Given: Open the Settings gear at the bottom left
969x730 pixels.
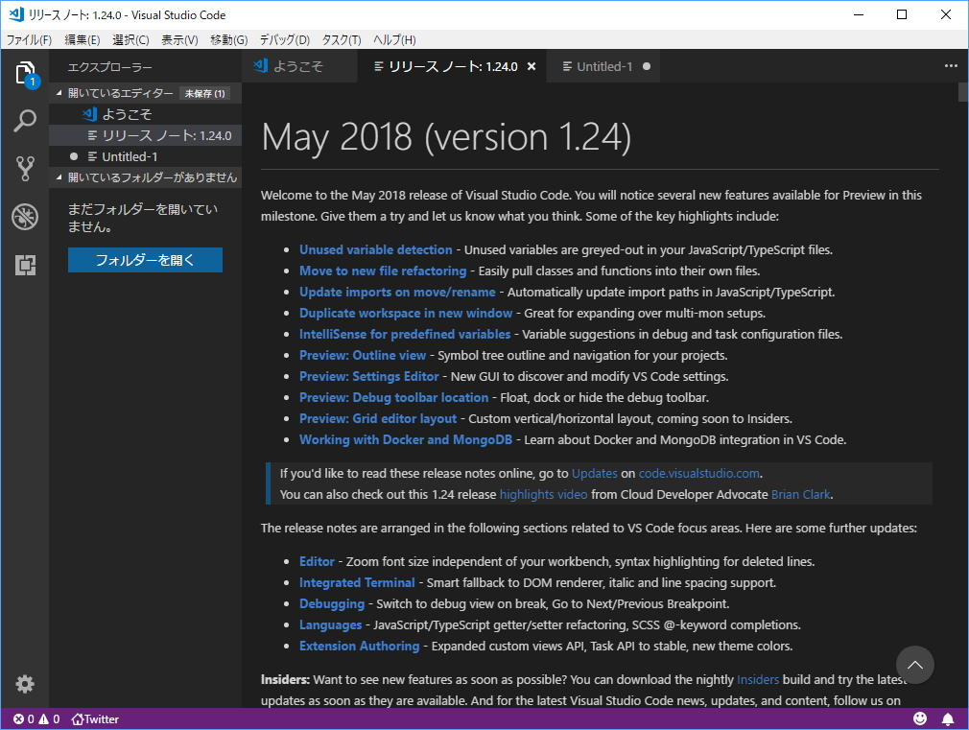Looking at the screenshot, I should [25, 684].
